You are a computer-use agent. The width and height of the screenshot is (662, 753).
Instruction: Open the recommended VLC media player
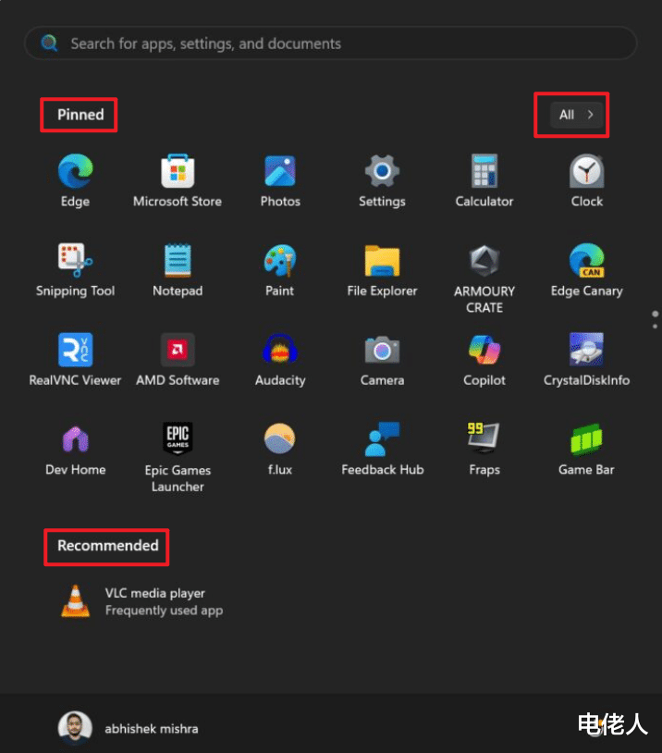click(142, 601)
